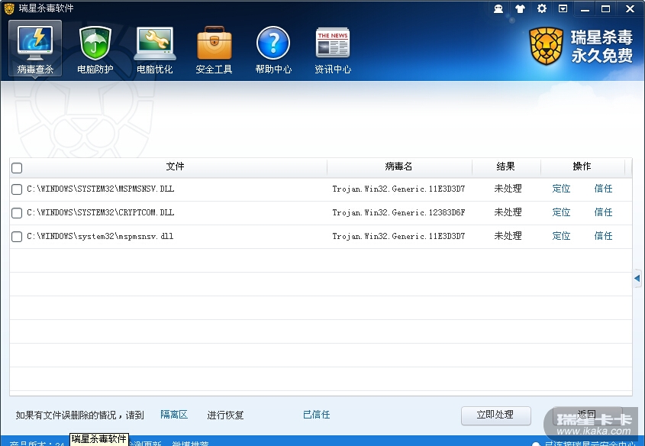This screenshot has height=446, width=645.
Task: Click 信任 for CRYPTCOM.DLL row
Action: click(604, 212)
